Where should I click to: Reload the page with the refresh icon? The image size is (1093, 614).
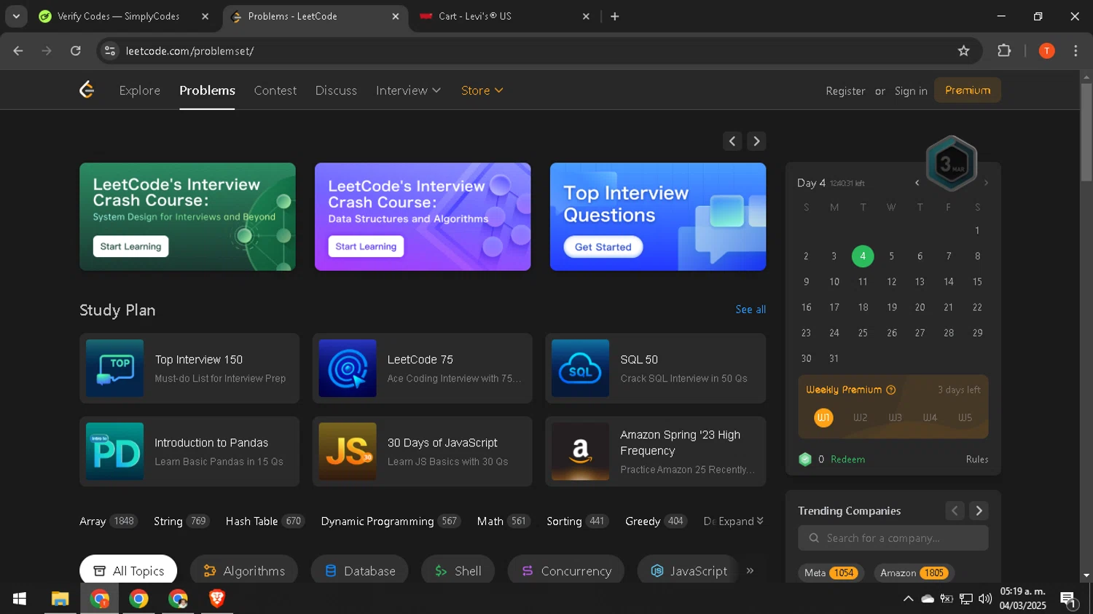[76, 51]
